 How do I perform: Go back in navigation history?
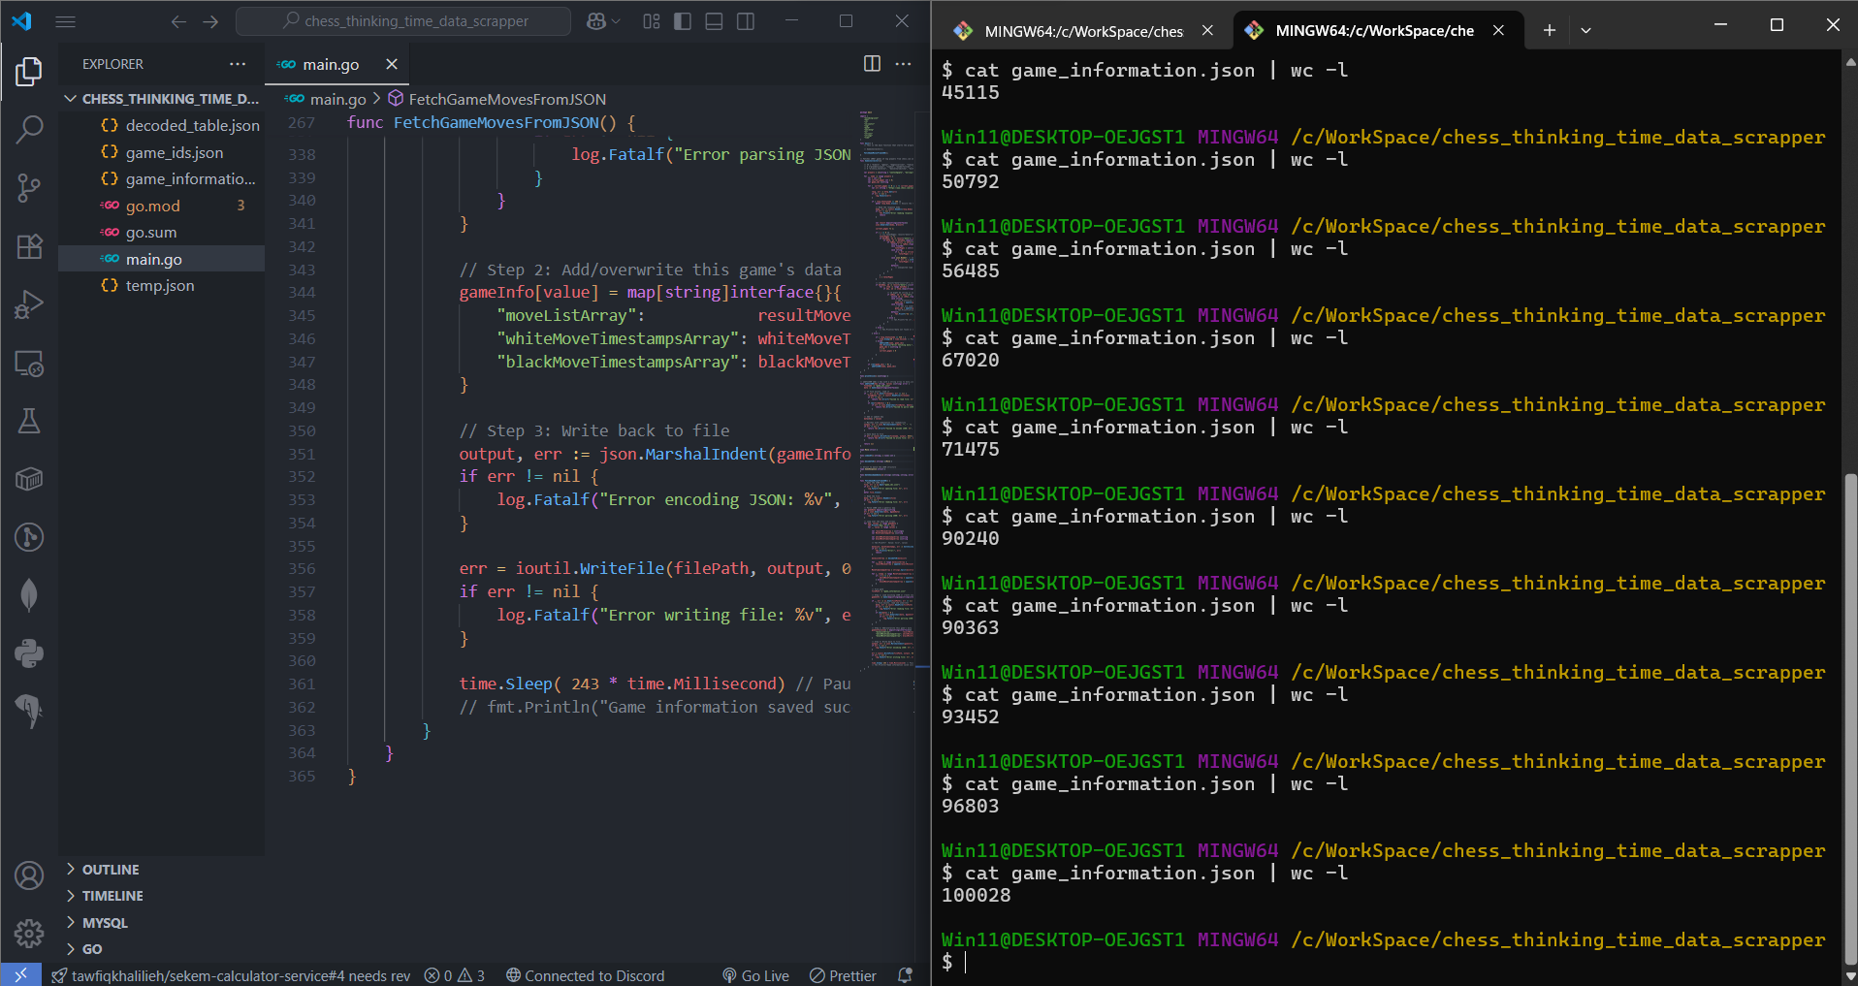[x=178, y=21]
